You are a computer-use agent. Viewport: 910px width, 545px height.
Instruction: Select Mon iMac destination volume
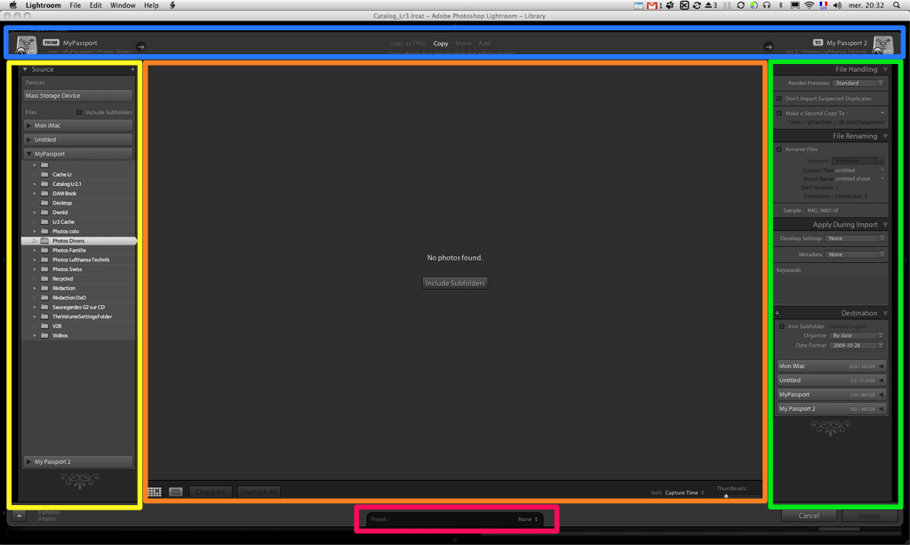click(832, 366)
